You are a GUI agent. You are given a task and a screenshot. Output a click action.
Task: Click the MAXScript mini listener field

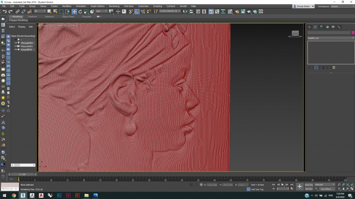[x=10, y=189]
